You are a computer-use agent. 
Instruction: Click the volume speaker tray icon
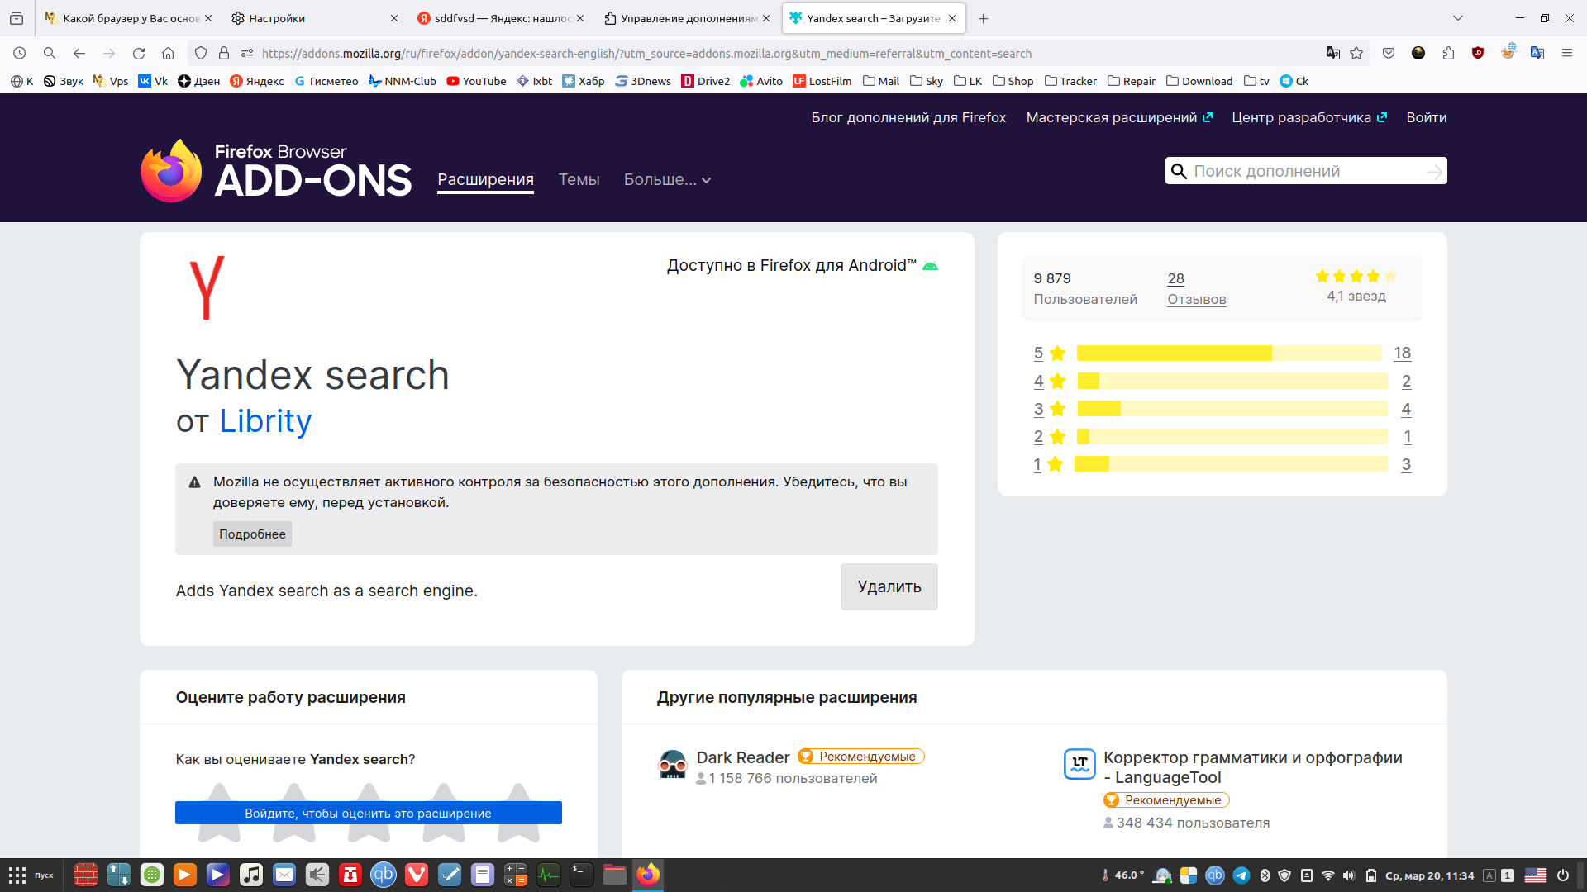tap(1349, 875)
